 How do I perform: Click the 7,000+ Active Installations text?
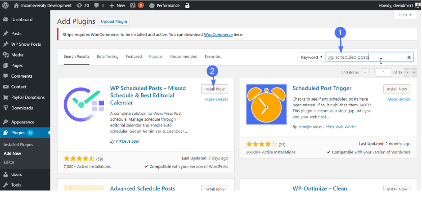pyautogui.click(x=87, y=166)
